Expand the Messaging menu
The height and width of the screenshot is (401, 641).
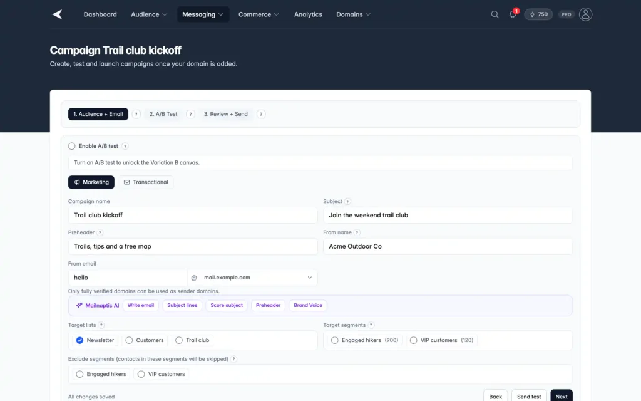(x=203, y=14)
